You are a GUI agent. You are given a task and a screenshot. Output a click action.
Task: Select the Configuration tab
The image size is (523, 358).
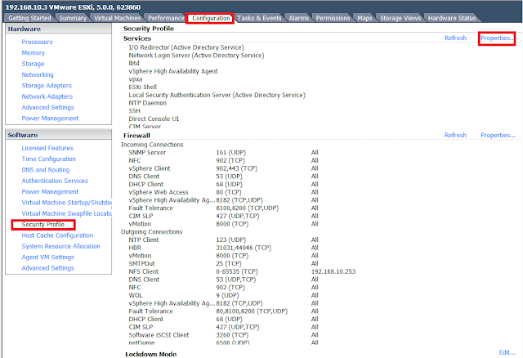point(211,18)
